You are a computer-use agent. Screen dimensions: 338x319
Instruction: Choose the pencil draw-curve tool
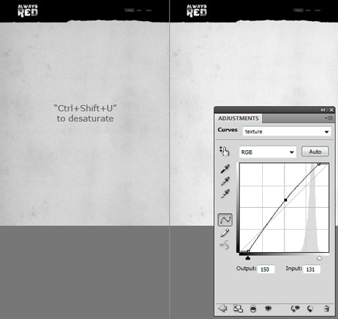pyautogui.click(x=225, y=233)
